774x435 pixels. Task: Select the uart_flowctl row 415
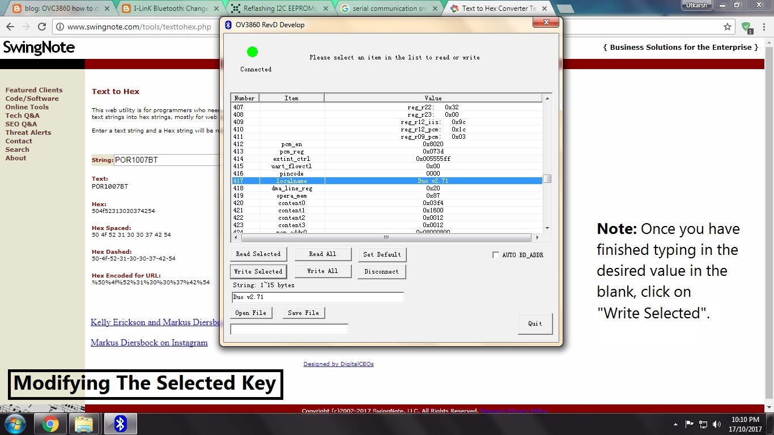387,166
